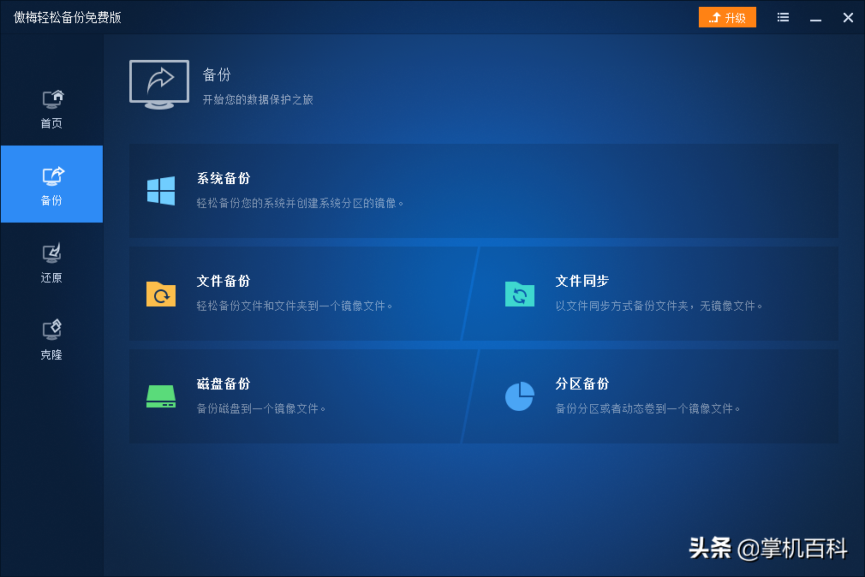
Task: Click the teal sync folder icon for 文件同步
Action: pyautogui.click(x=520, y=294)
